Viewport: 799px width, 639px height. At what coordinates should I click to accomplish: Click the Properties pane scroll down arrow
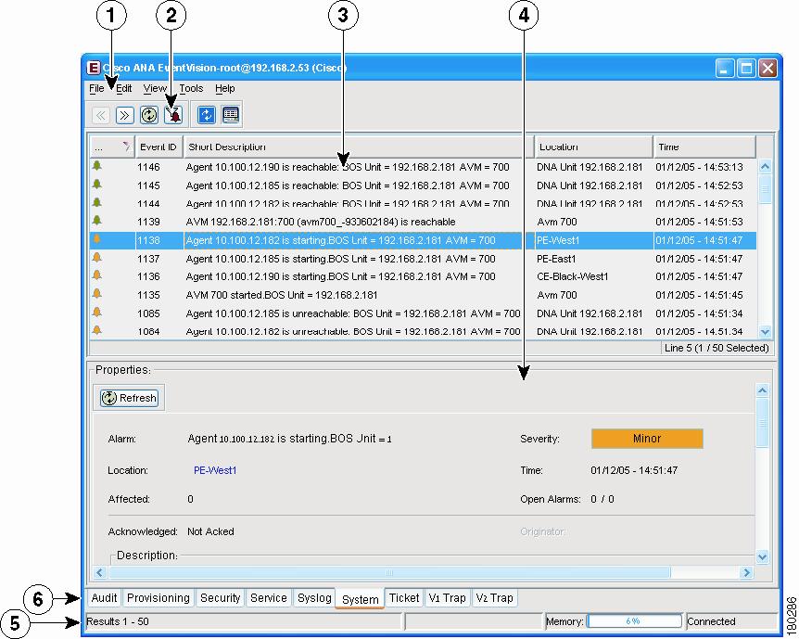pos(762,556)
